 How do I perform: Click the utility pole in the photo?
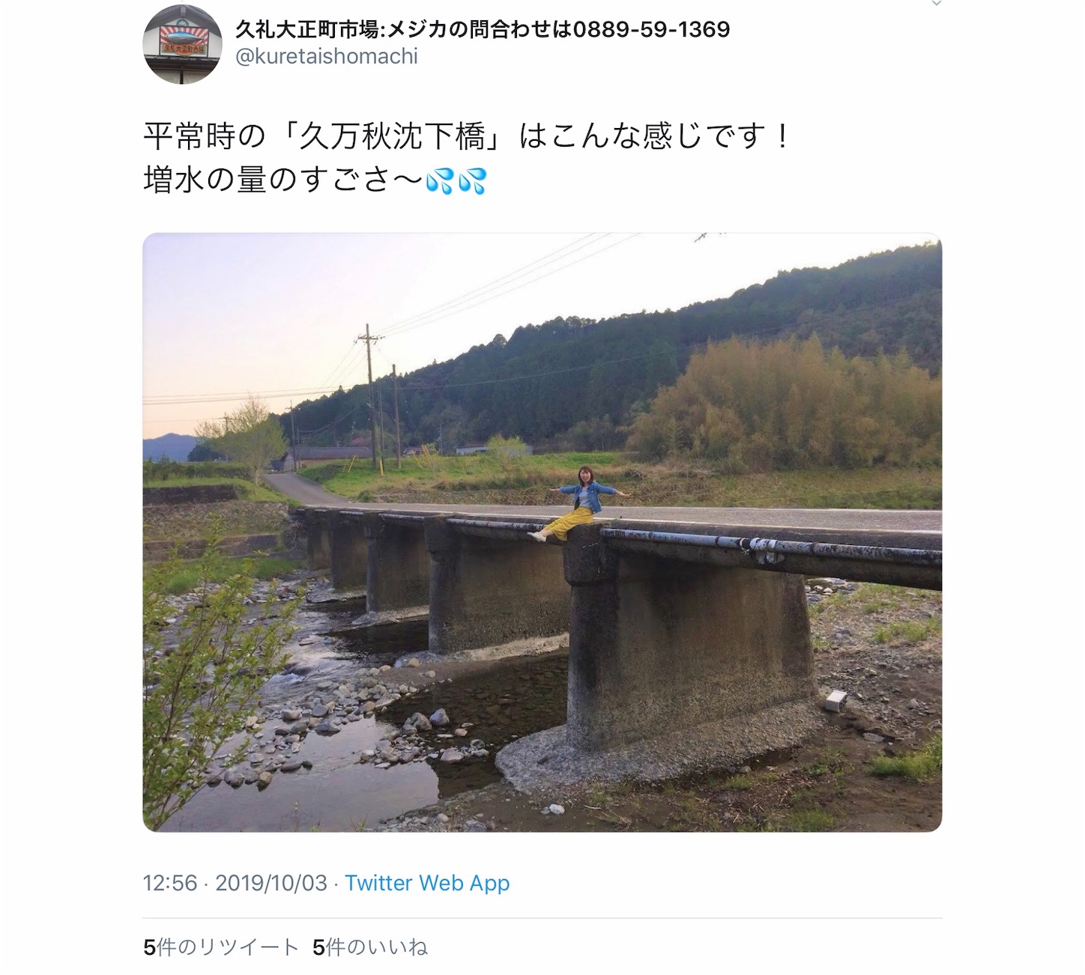(x=369, y=397)
